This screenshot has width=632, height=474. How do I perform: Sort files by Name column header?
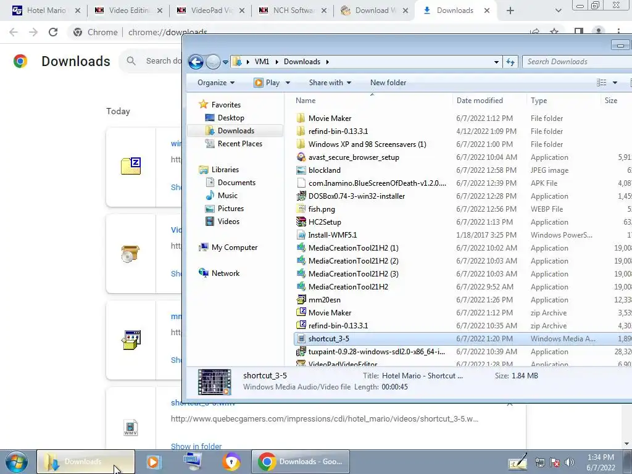coord(306,101)
